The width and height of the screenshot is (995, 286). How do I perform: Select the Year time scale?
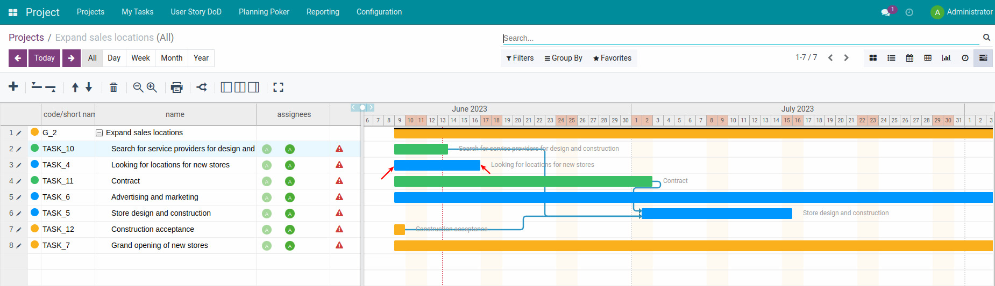[201, 58]
